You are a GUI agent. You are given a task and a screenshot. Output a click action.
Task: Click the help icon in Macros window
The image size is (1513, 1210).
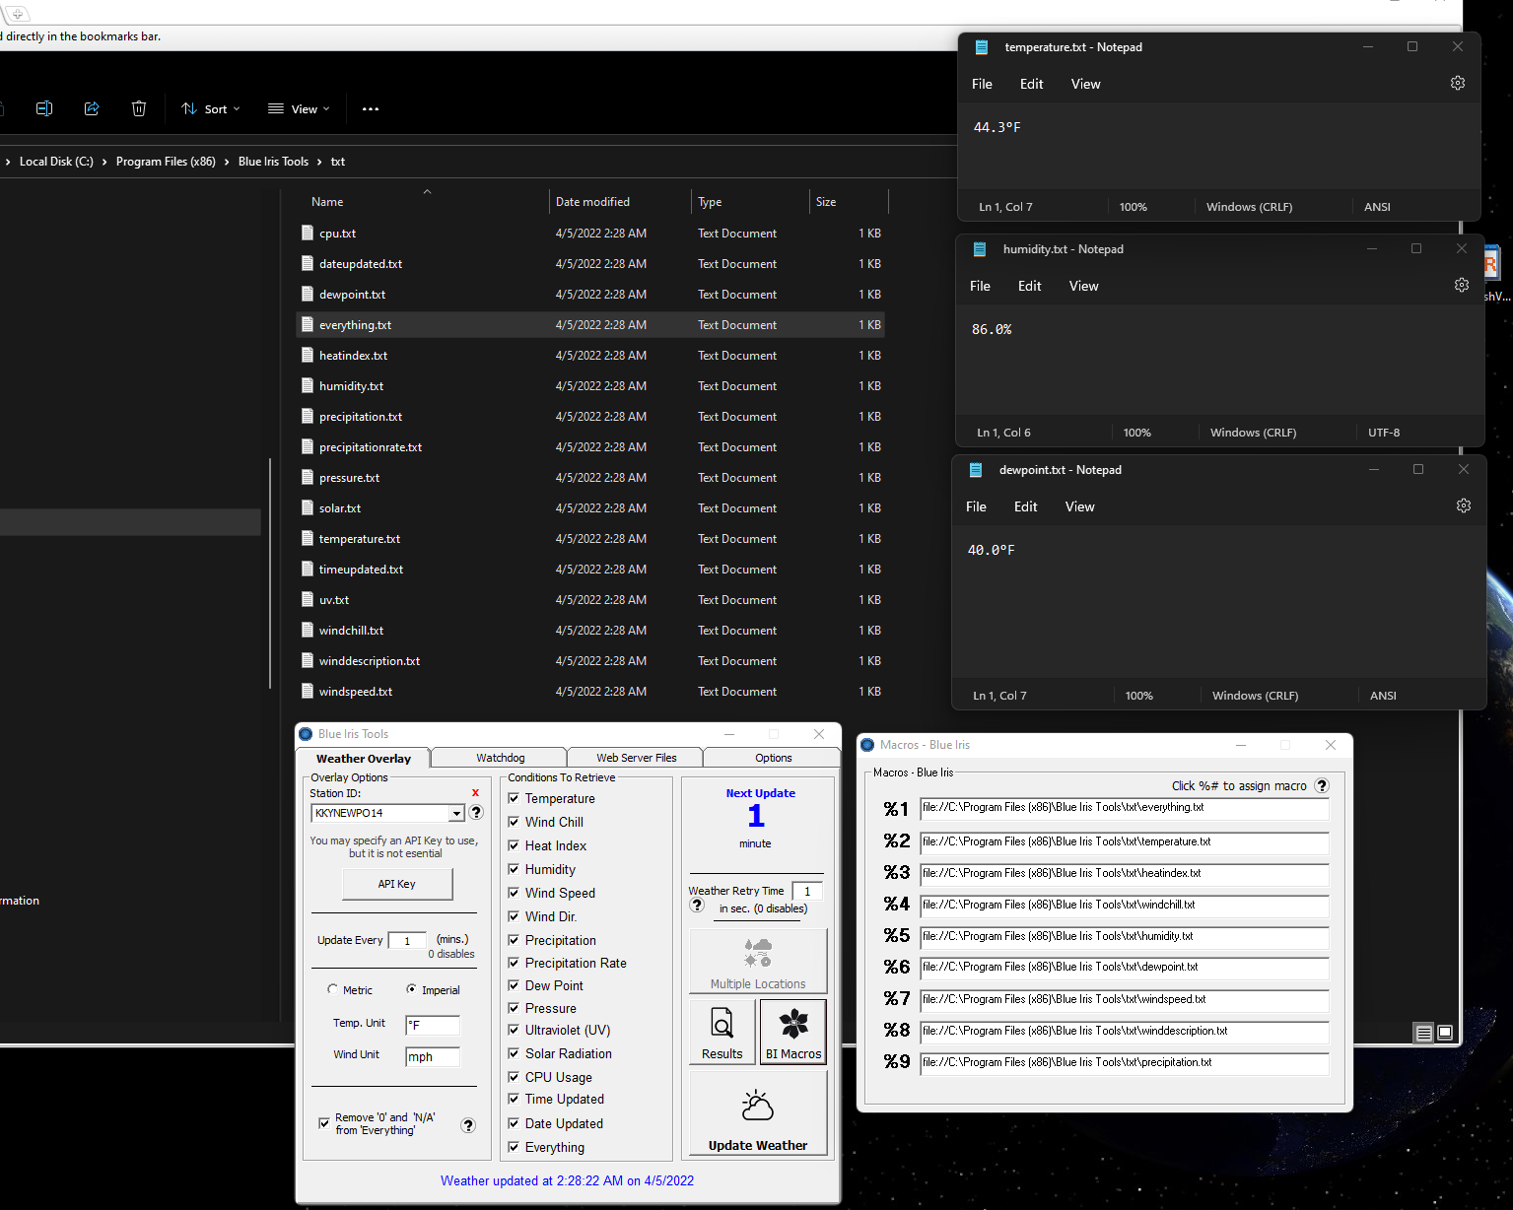tap(1322, 785)
